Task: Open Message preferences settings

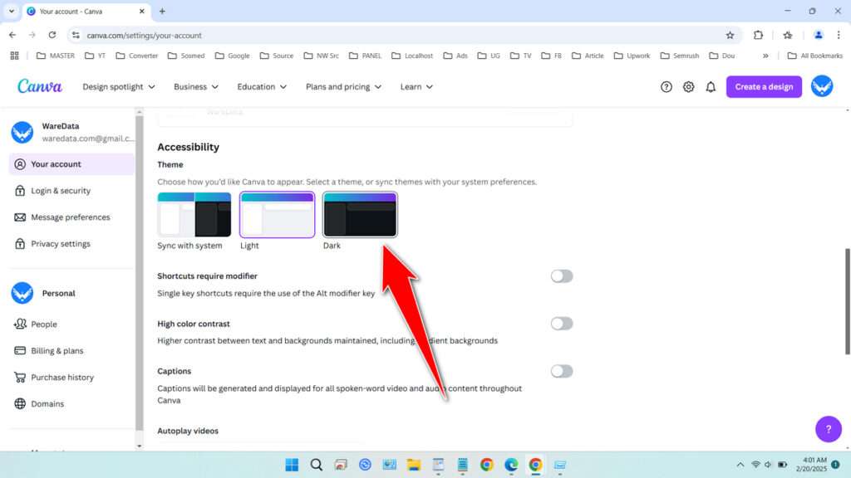Action: coord(71,217)
